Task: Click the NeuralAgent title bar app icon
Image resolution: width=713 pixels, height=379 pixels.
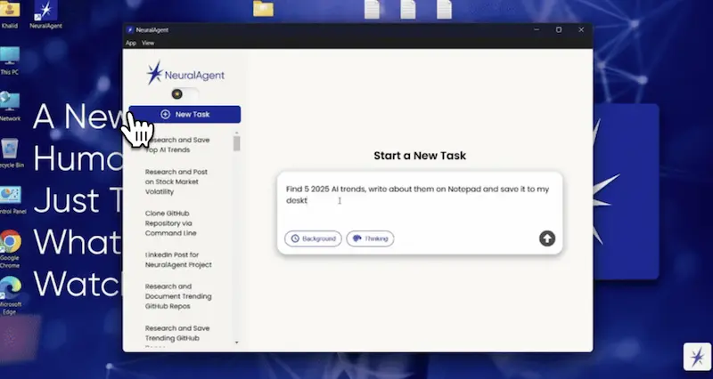Action: 130,30
